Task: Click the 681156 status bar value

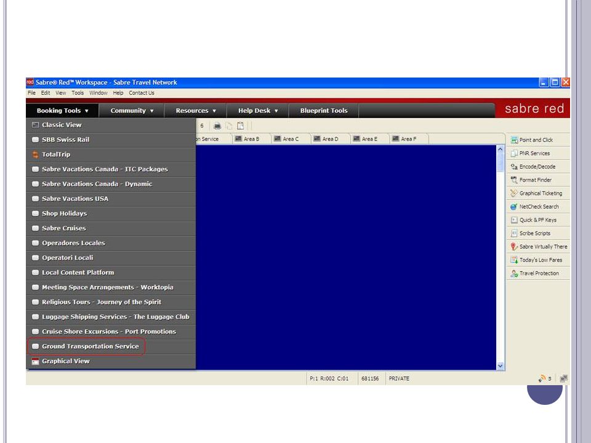Action: point(370,378)
